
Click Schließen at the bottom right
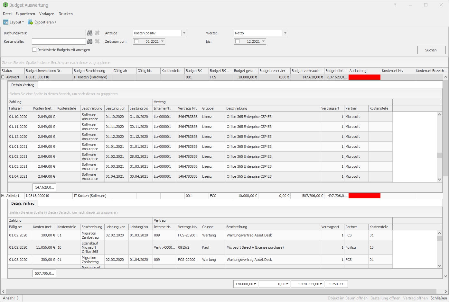pos(439,298)
